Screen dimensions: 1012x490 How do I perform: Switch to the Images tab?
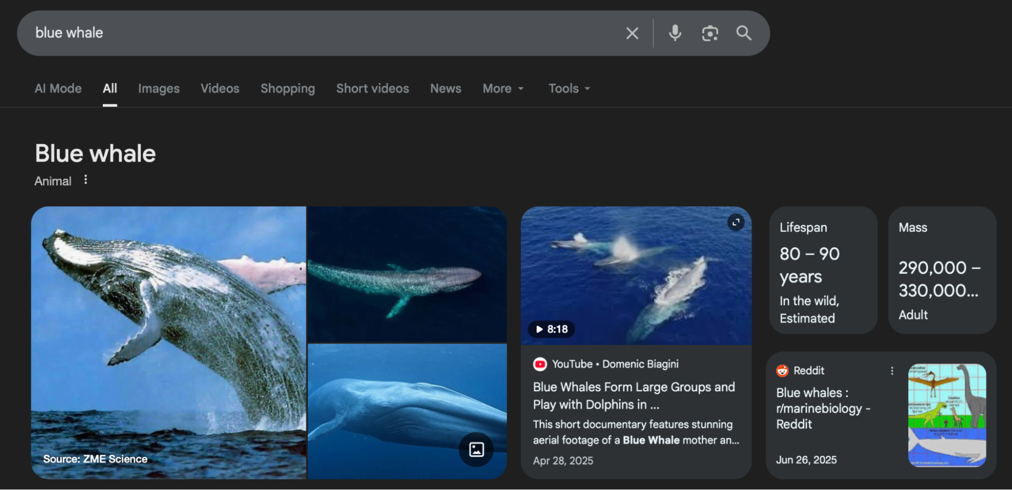pos(158,89)
